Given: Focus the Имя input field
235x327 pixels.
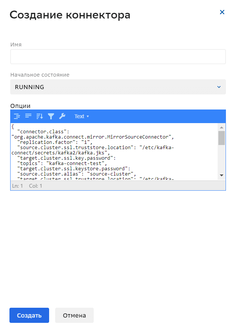Looking at the screenshot, I should pos(118,57).
